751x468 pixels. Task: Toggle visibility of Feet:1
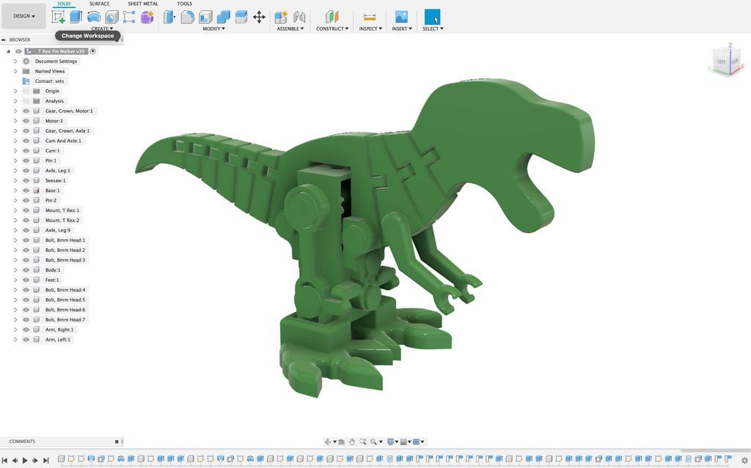(26, 280)
